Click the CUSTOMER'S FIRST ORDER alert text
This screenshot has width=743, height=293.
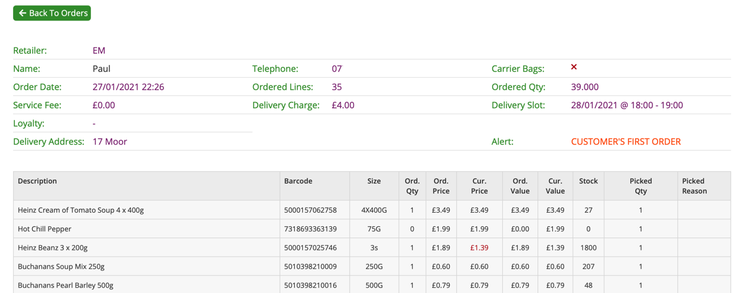click(x=625, y=142)
